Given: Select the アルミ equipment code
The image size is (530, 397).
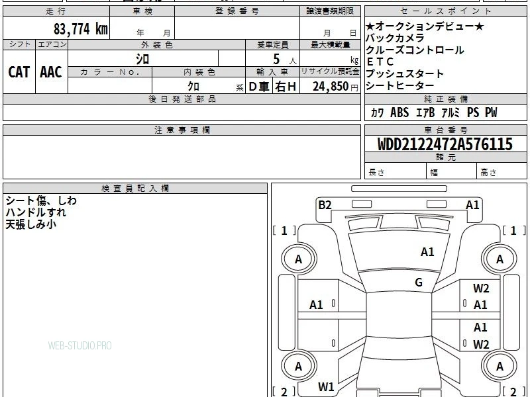Looking at the screenshot, I should [450, 112].
